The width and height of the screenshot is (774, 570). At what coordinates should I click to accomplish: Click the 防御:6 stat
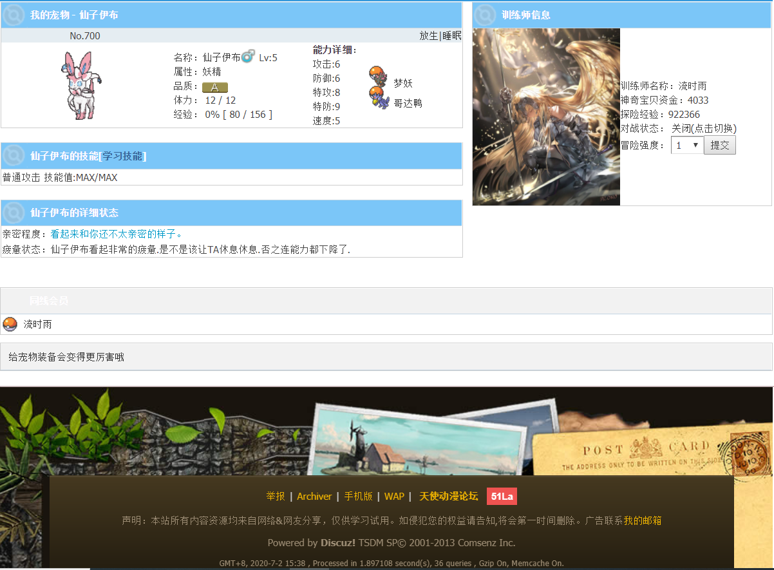326,78
